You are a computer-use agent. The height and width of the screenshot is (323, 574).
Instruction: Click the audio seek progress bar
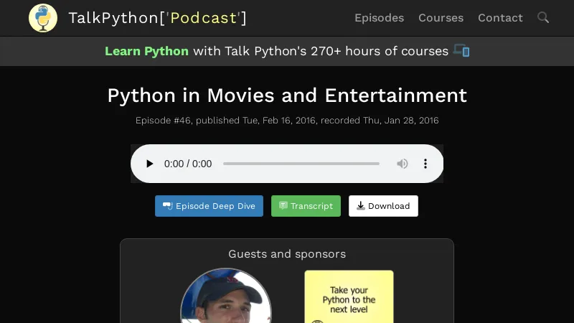(301, 164)
